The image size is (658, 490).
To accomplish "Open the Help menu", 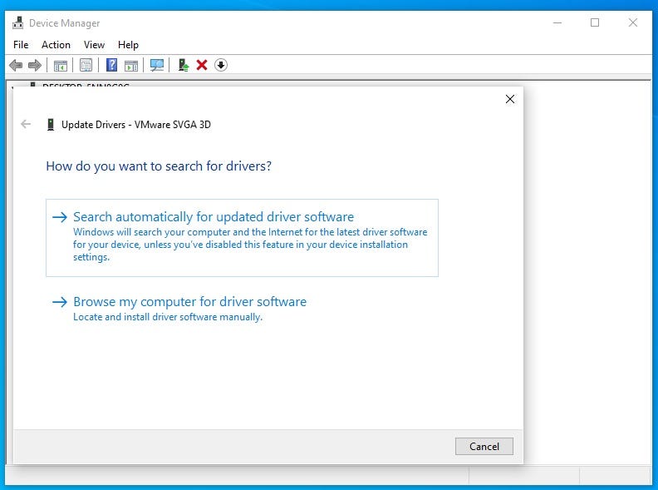I will tap(128, 45).
